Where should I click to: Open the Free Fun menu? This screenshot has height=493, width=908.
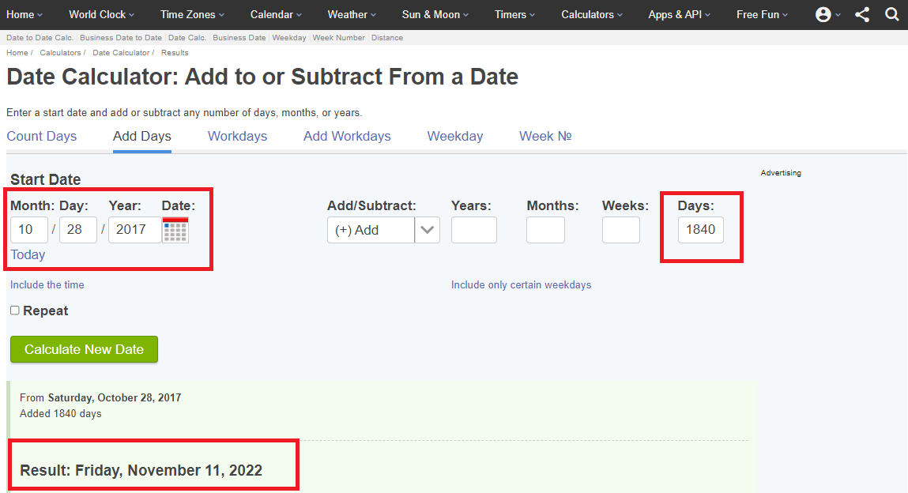click(762, 14)
